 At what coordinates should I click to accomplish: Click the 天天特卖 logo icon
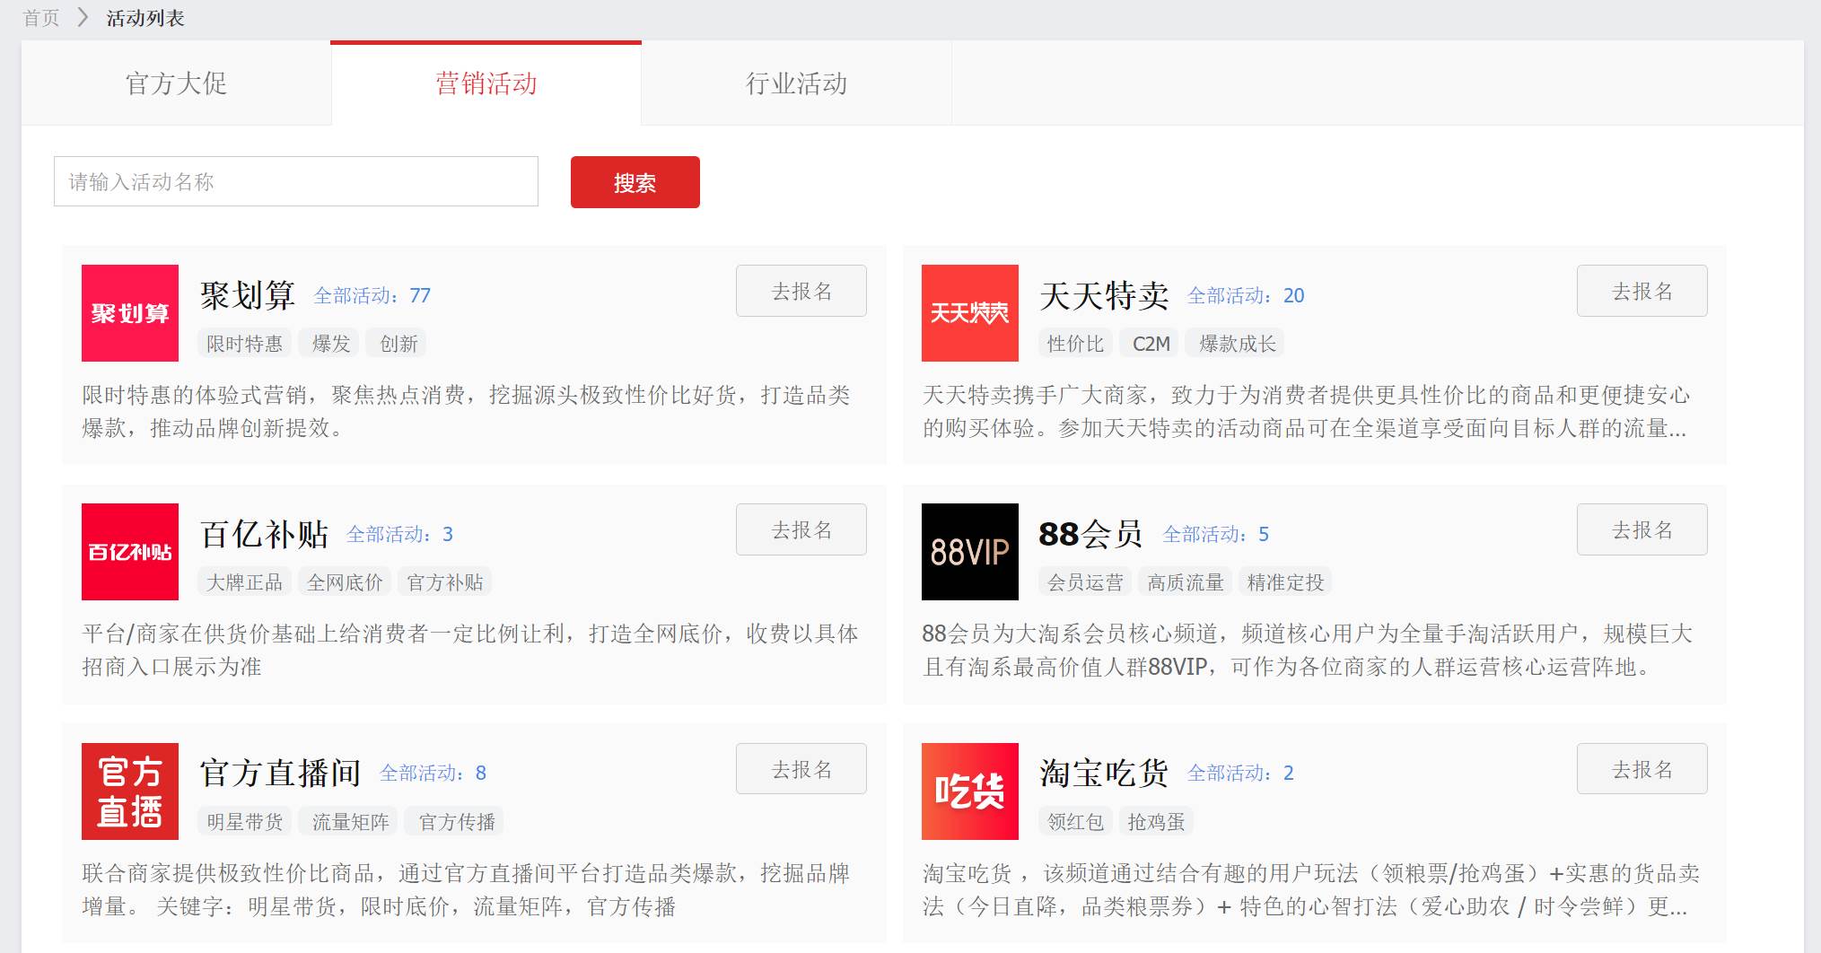pyautogui.click(x=970, y=313)
